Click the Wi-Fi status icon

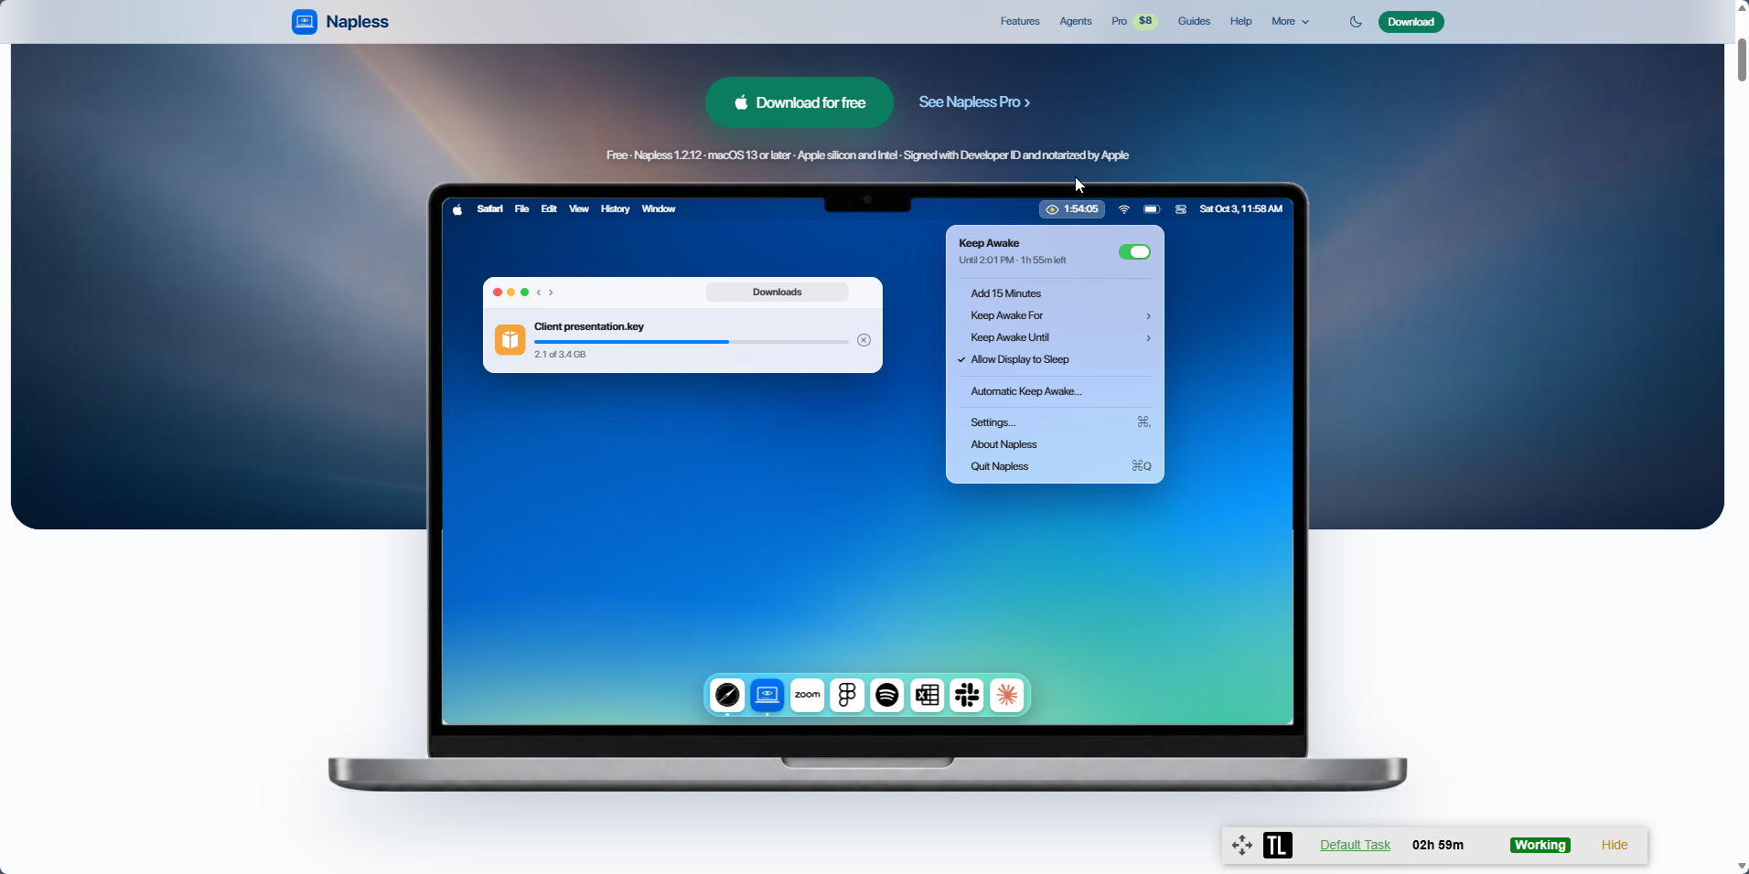click(1124, 209)
